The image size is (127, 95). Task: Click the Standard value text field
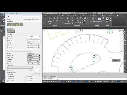pyautogui.click(x=32, y=19)
